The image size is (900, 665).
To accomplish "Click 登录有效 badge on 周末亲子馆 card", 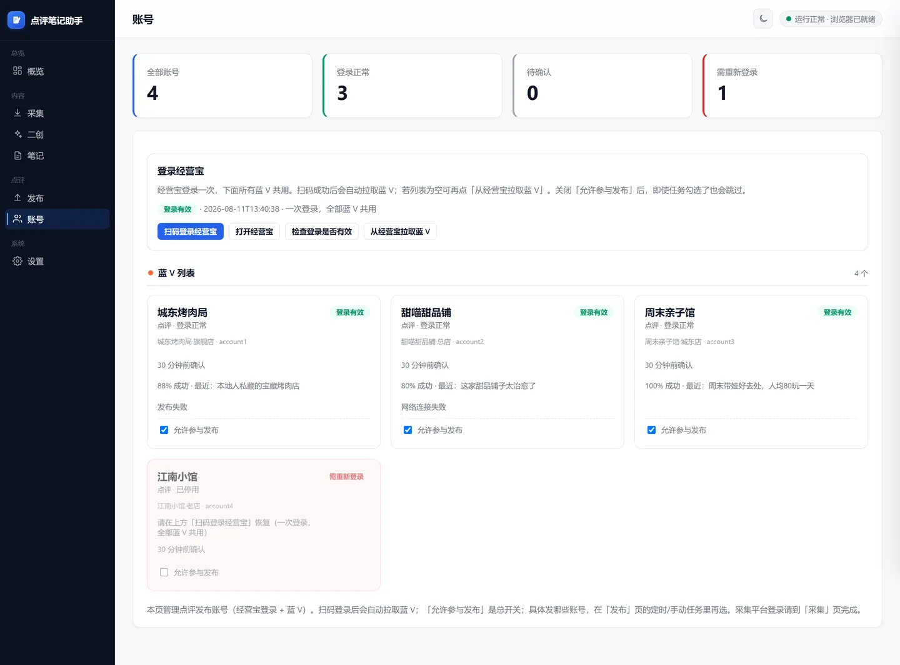I will pyautogui.click(x=837, y=312).
